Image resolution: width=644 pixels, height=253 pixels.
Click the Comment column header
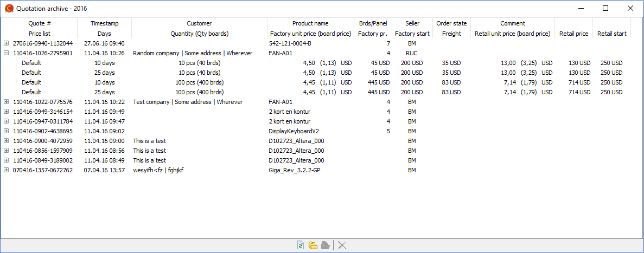(513, 23)
